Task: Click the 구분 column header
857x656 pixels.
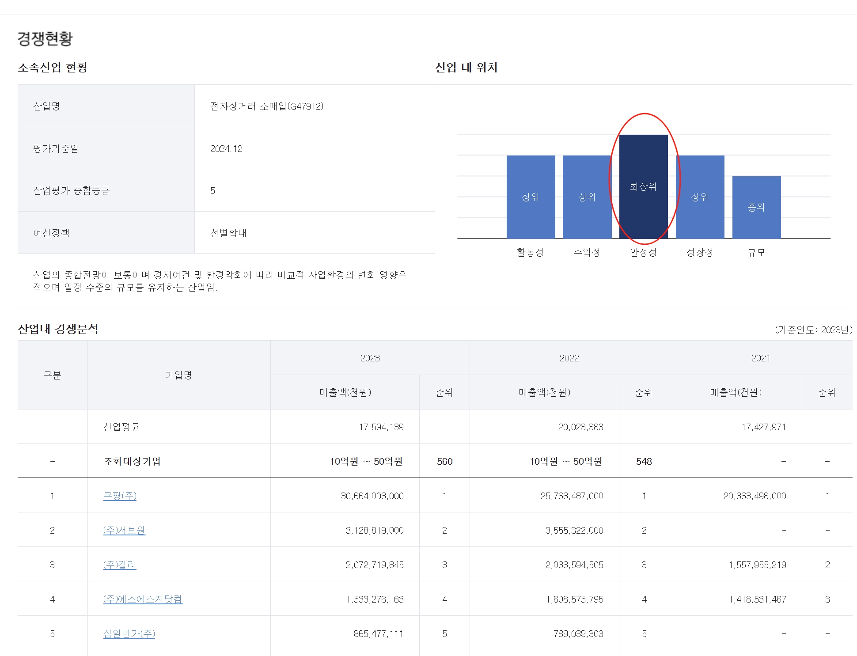Action: (52, 375)
